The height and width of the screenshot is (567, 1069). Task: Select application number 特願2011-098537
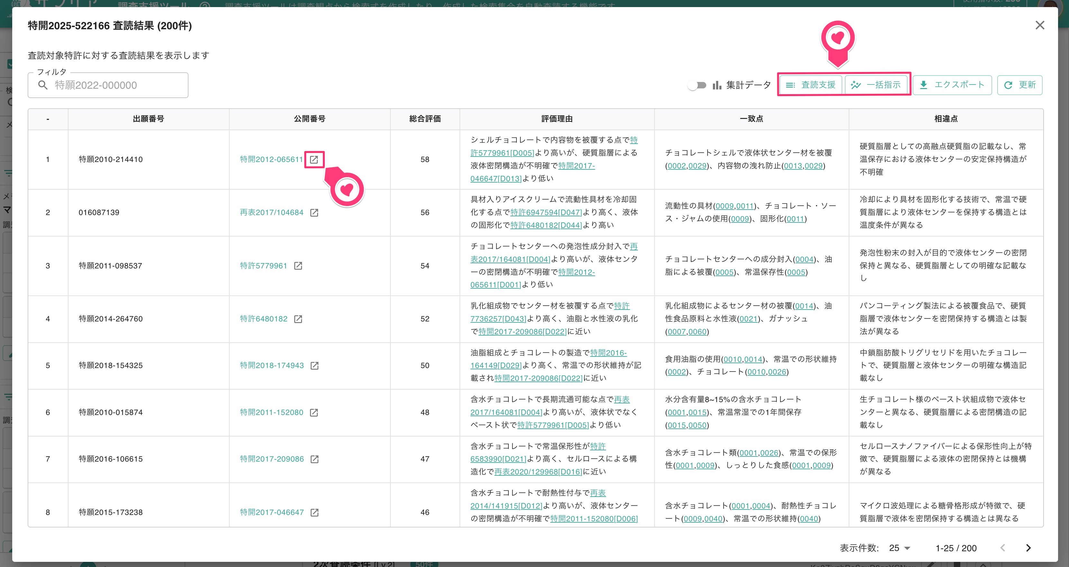(x=111, y=265)
